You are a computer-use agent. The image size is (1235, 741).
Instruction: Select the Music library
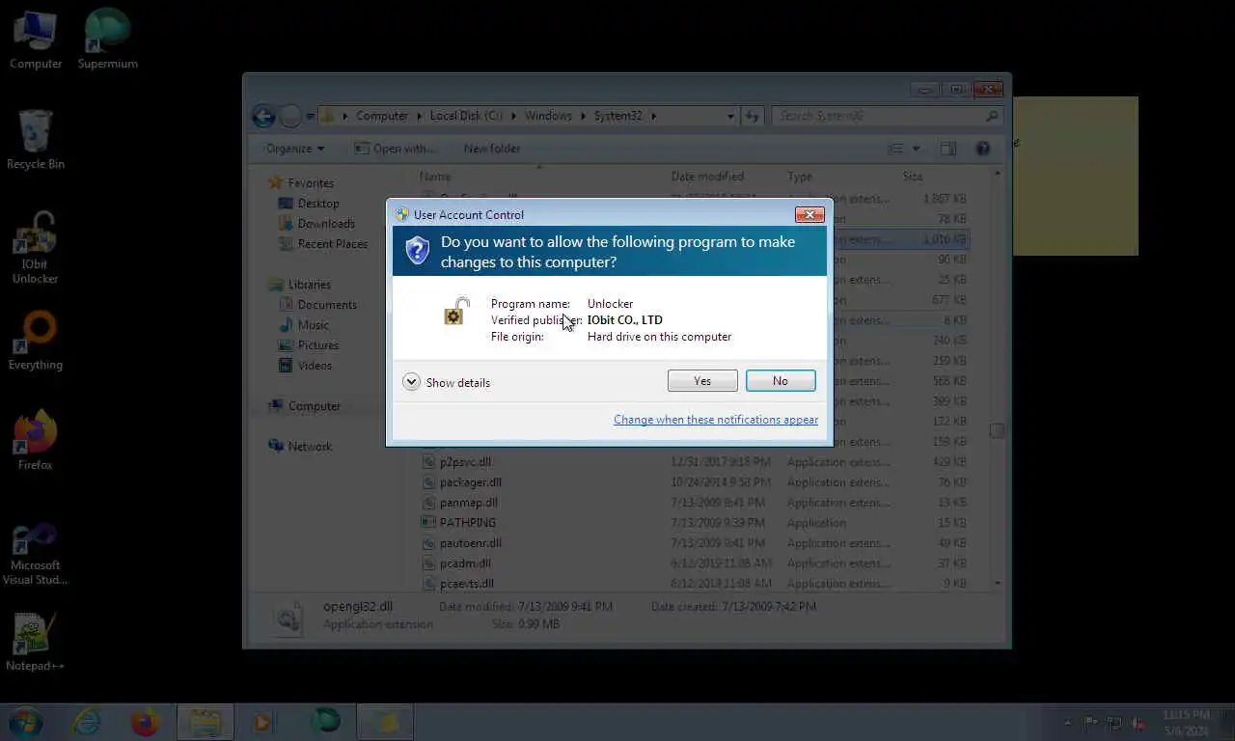pyautogui.click(x=313, y=325)
